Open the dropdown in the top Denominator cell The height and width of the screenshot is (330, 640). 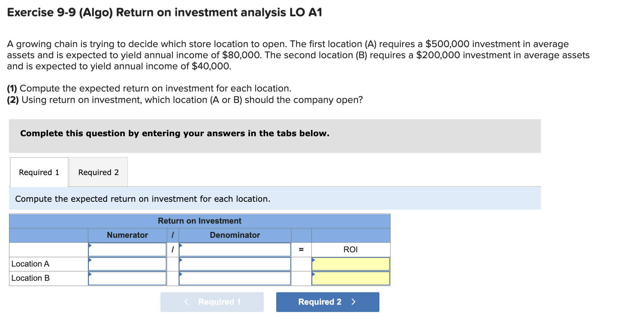click(181, 246)
